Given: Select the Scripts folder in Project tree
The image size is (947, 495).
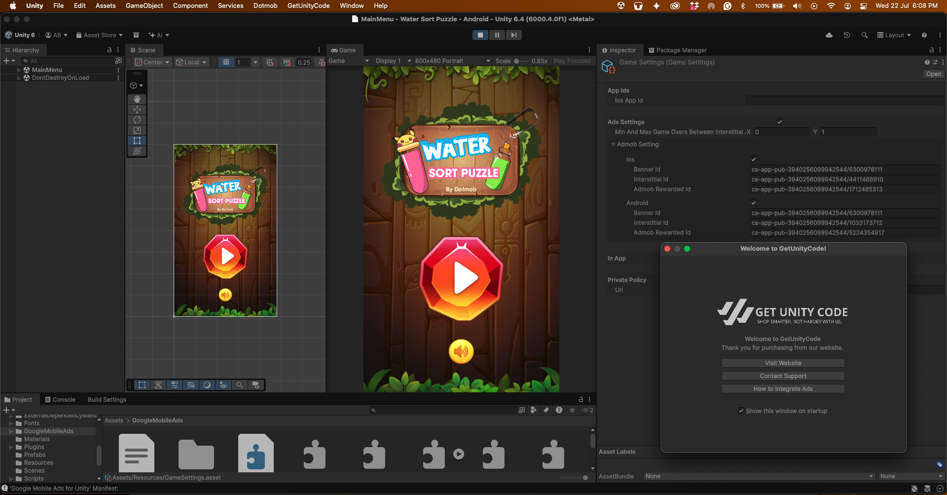Looking at the screenshot, I should 34,479.
